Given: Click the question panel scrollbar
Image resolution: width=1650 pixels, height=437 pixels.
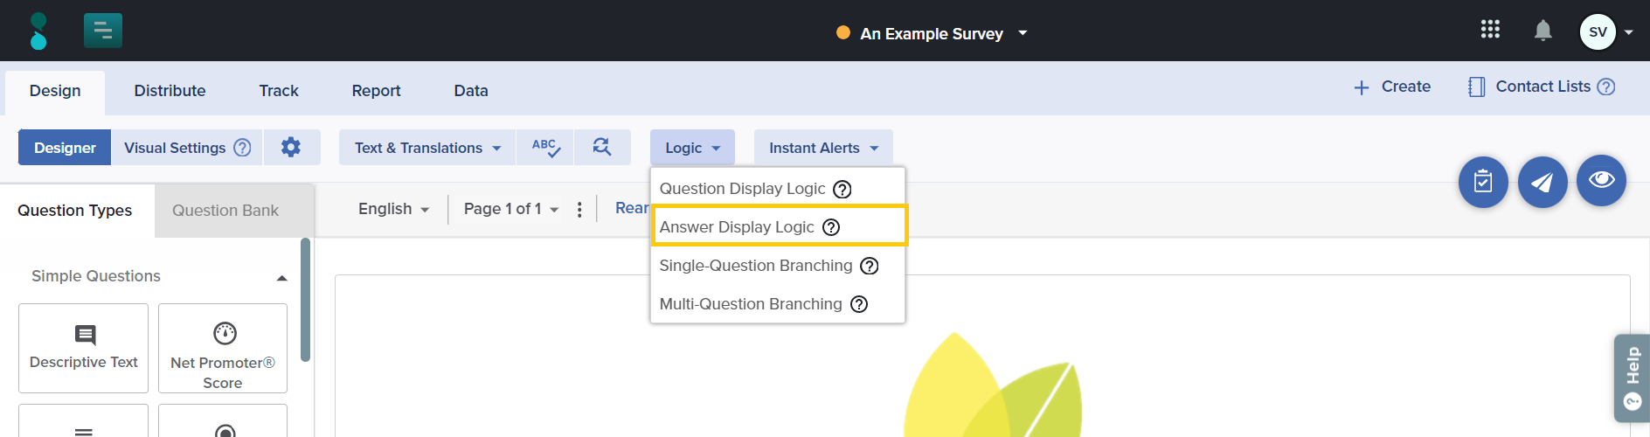Looking at the screenshot, I should coord(305,299).
